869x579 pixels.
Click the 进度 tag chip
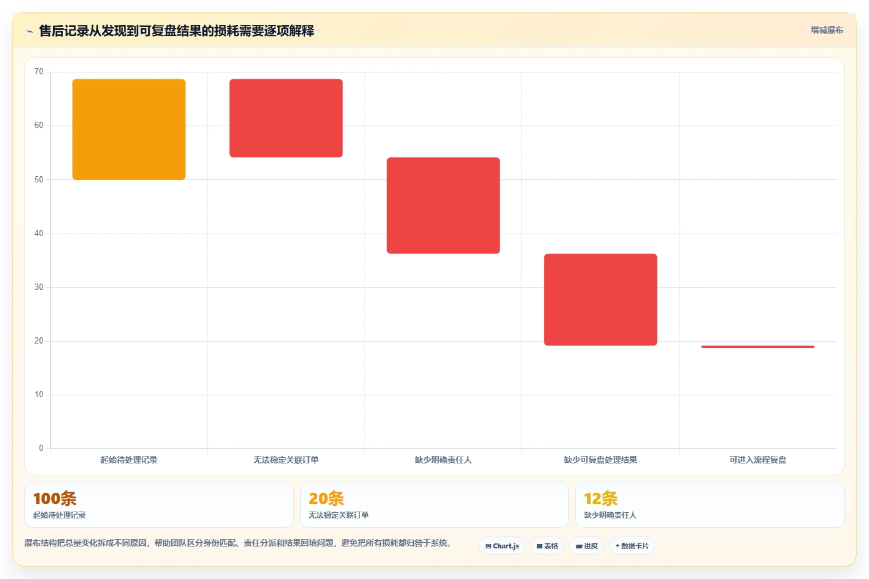(x=586, y=546)
